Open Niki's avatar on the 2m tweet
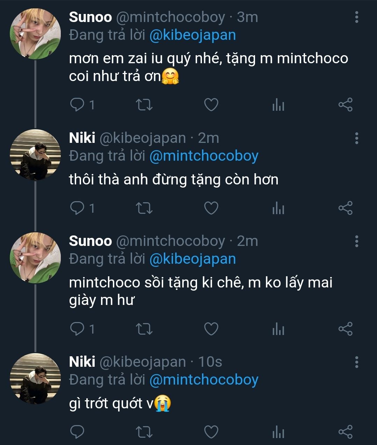This screenshot has height=445, width=377. [x=35, y=155]
